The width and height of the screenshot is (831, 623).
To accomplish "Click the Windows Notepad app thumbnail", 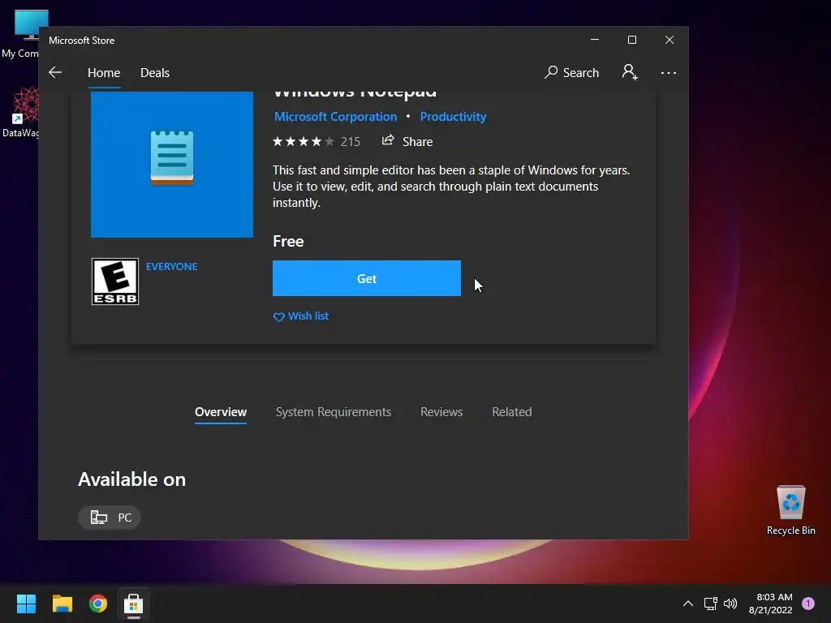I will (172, 164).
